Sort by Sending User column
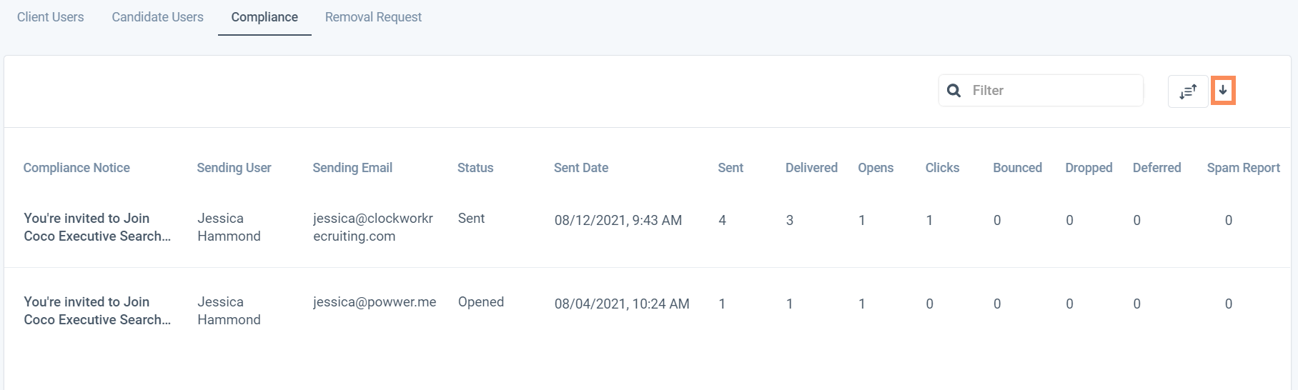Screen dimensions: 1298x390 [234, 168]
